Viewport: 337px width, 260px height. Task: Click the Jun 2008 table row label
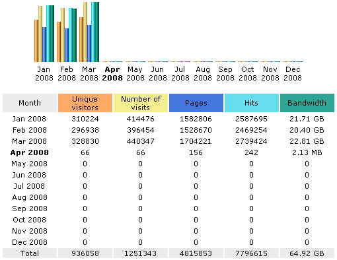[29, 175]
